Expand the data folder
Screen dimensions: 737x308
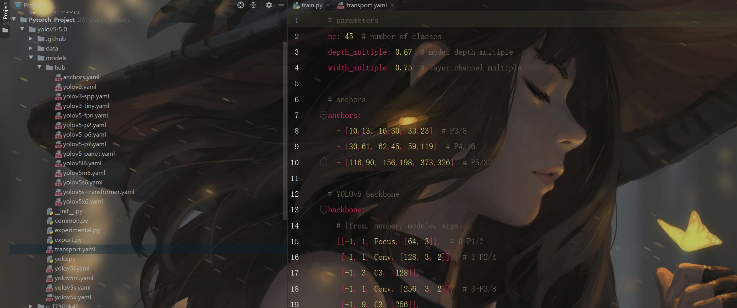click(x=31, y=48)
